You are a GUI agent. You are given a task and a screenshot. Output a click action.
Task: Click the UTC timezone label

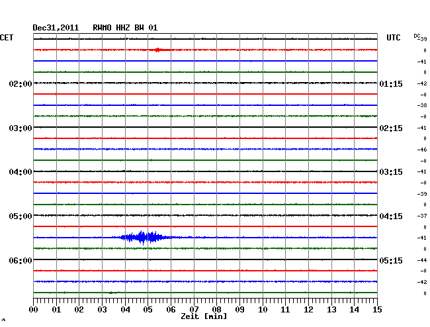394,38
